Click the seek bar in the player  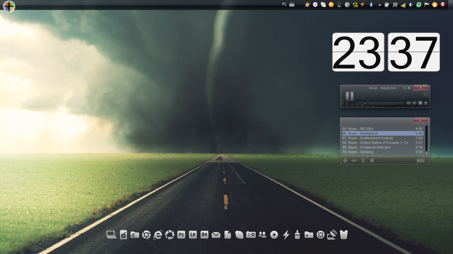tap(381, 103)
